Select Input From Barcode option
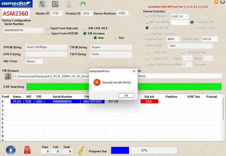The image size is (226, 156). coord(48,28)
